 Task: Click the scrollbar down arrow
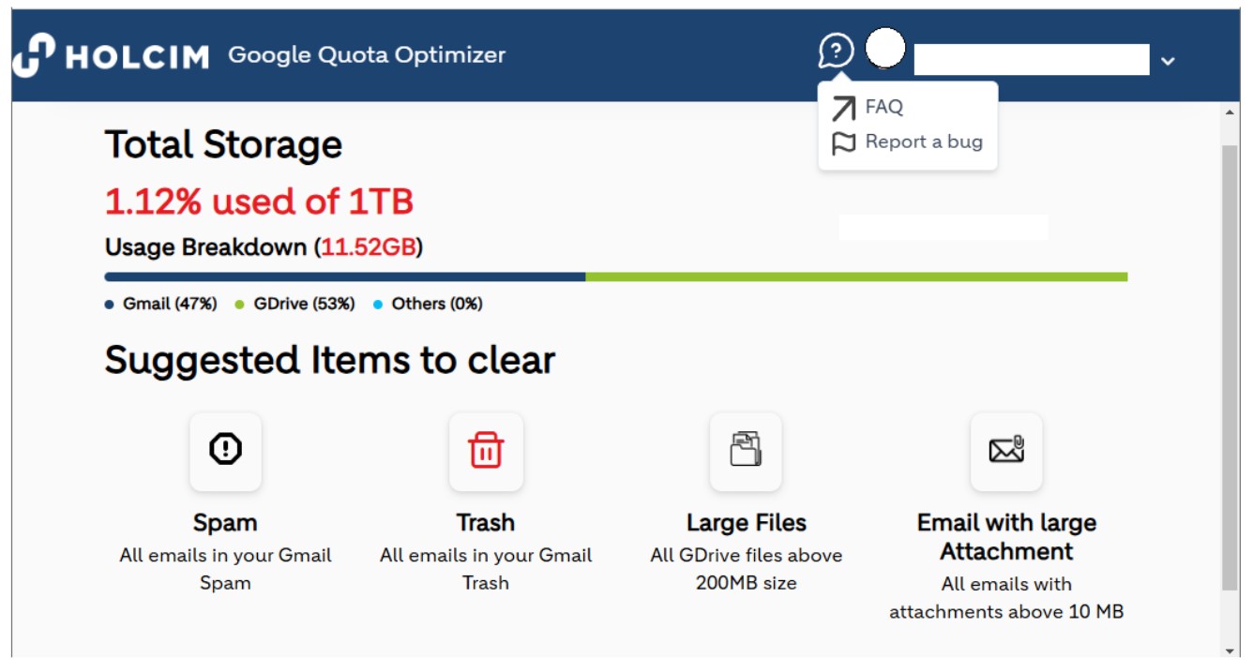pos(1230,650)
